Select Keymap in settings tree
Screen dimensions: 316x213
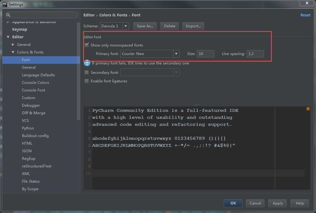coord(19,29)
